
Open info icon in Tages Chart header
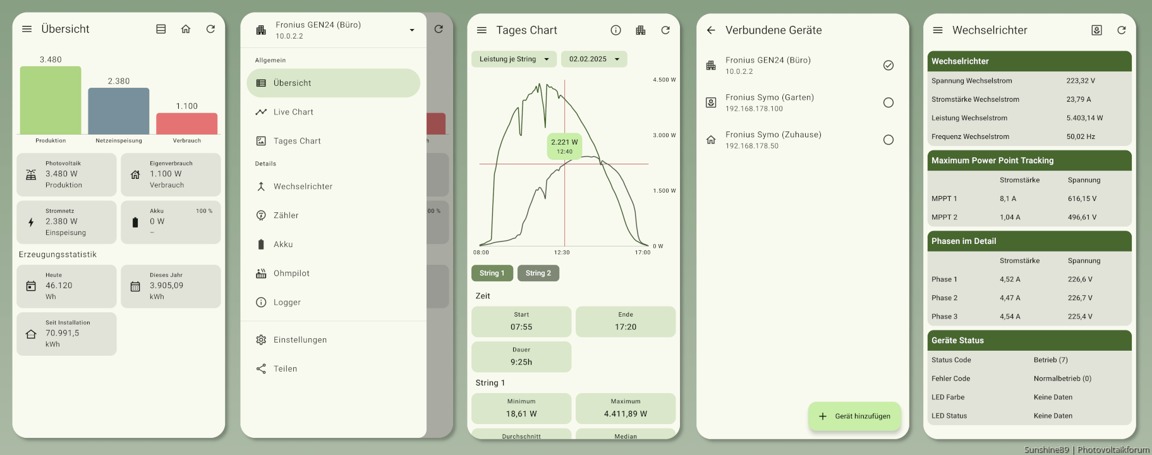coord(615,30)
